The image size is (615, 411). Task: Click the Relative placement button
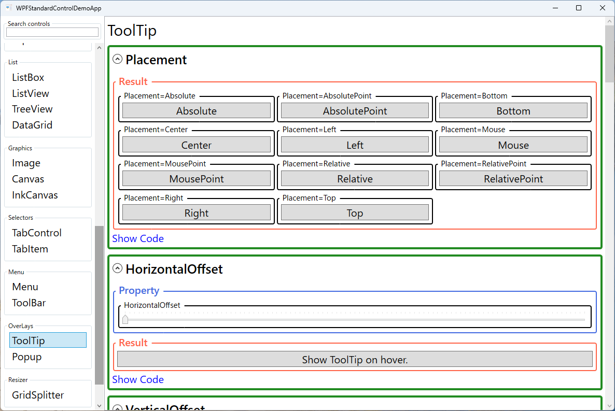[x=355, y=178]
